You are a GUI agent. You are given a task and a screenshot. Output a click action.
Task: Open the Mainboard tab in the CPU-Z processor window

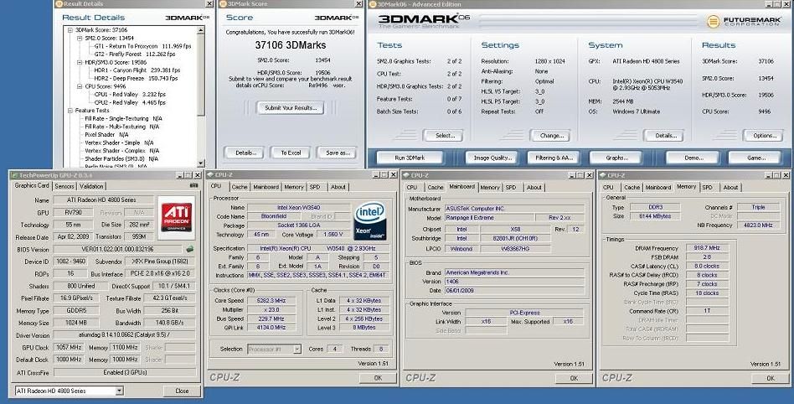(266, 187)
